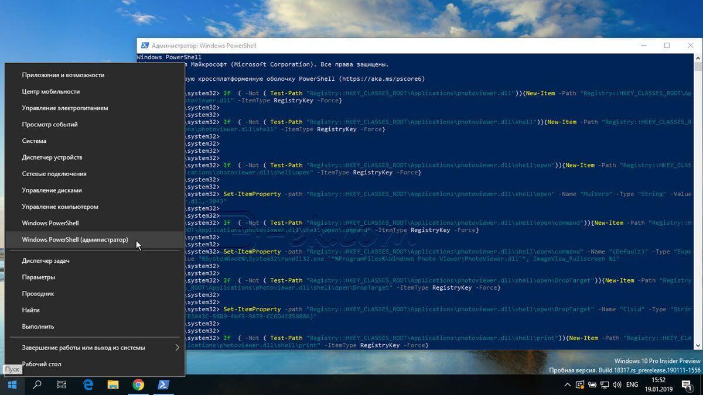This screenshot has height=395, width=703.
Task: Close the PowerShell window
Action: click(690, 46)
